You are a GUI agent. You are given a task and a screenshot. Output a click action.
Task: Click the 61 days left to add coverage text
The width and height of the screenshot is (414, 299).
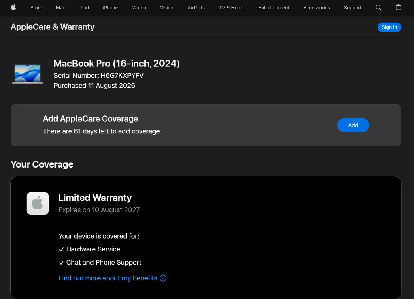click(x=102, y=131)
